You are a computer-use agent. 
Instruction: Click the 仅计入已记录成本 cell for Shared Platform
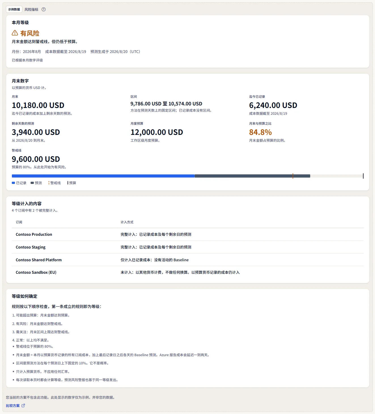[x=154, y=260]
